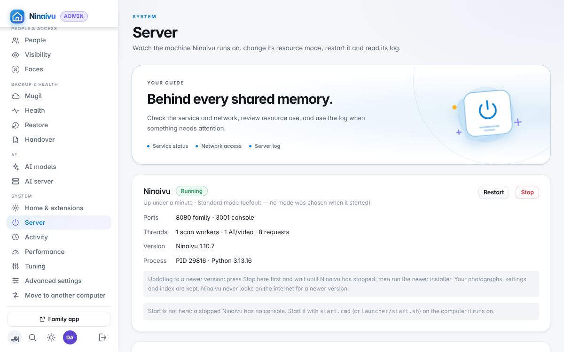
Task: Click the Handover document icon
Action: coord(16,140)
